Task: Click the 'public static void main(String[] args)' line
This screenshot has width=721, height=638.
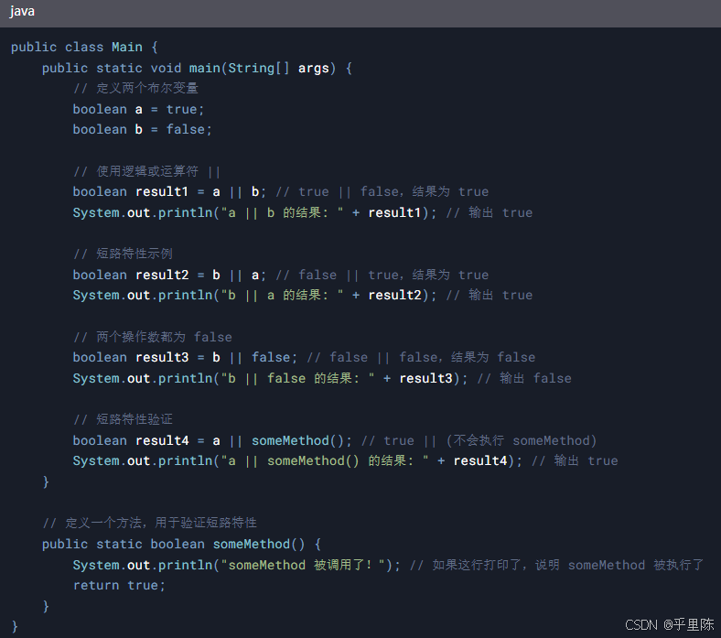Action: [x=197, y=68]
